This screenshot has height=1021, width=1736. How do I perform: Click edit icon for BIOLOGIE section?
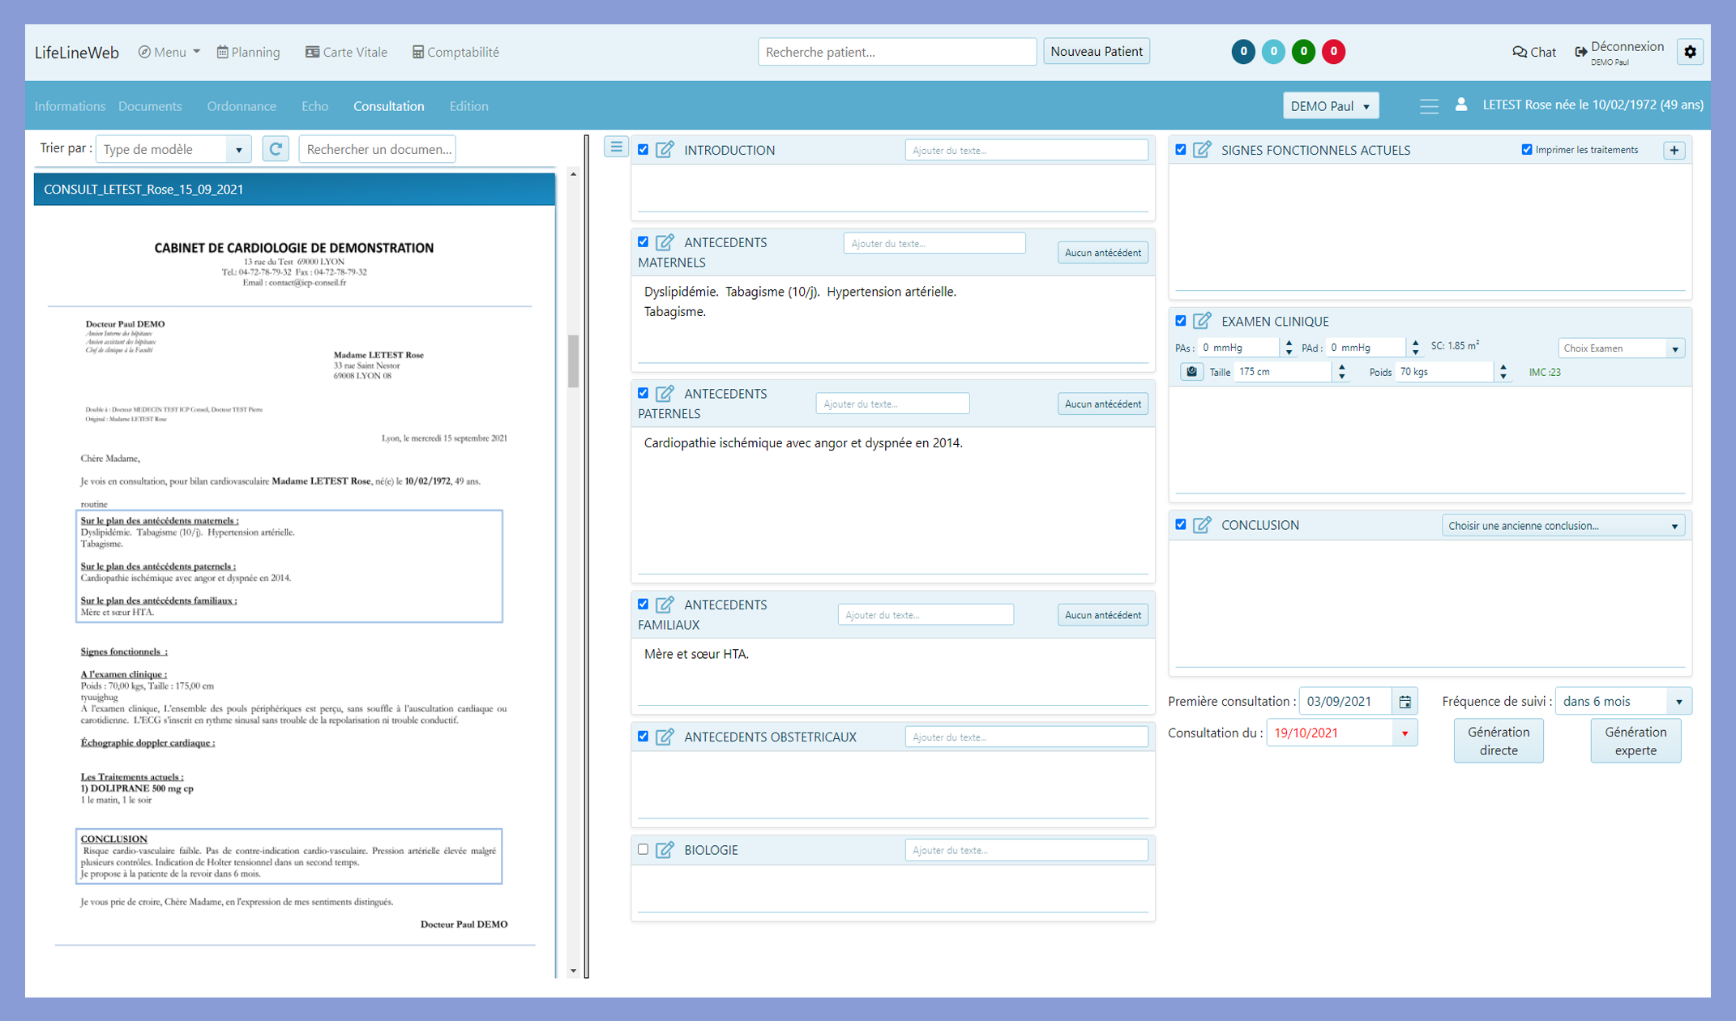[x=665, y=850]
